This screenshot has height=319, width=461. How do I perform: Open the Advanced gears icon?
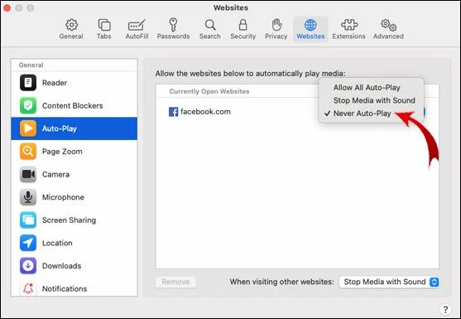pyautogui.click(x=388, y=26)
